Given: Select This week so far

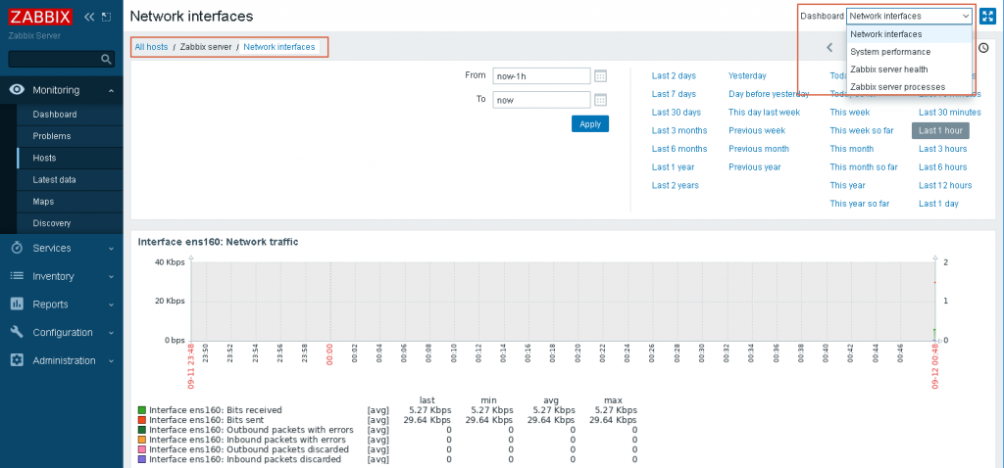Looking at the screenshot, I should pos(862,130).
